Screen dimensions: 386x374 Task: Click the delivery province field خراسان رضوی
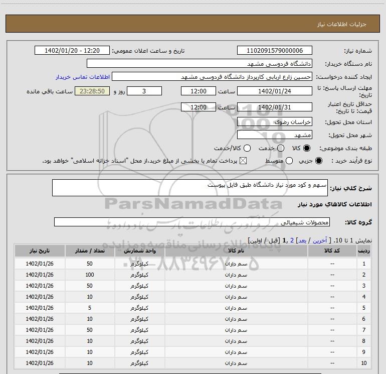point(275,121)
